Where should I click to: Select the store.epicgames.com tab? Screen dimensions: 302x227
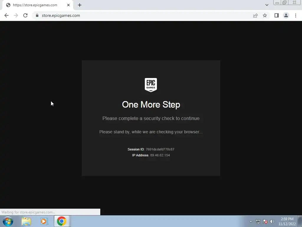coord(37,5)
